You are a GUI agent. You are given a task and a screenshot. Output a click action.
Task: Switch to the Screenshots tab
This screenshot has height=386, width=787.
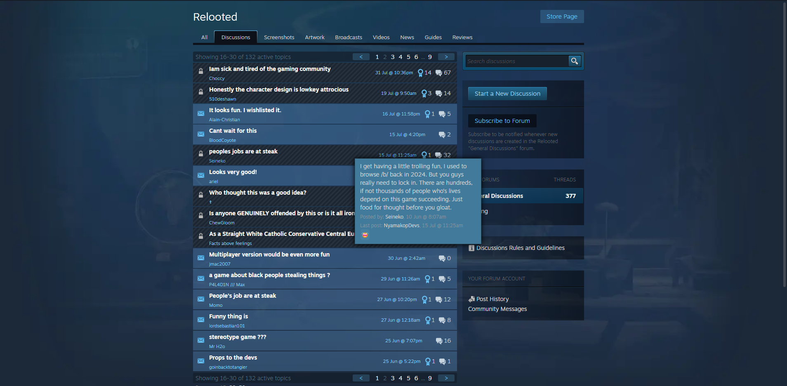[x=279, y=37]
